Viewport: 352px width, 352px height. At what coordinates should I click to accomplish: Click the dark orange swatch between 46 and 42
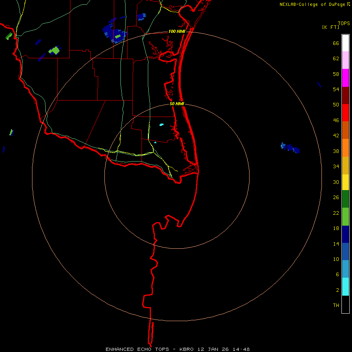pos(345,130)
